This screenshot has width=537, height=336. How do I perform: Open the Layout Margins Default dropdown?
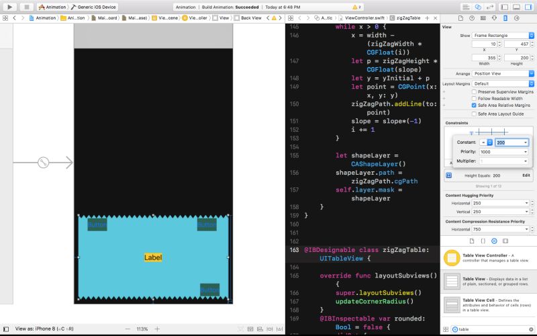coord(503,83)
